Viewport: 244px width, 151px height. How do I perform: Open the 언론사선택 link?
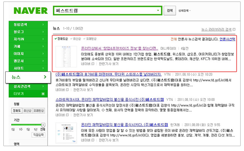tap(227, 39)
